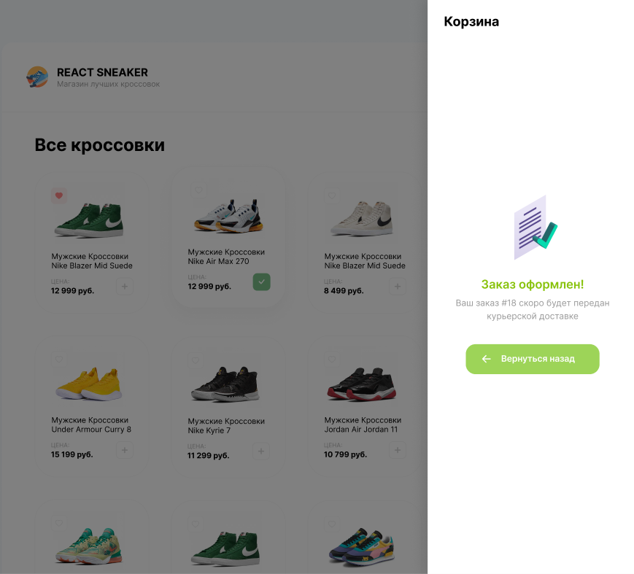The height and width of the screenshot is (574, 634).
Task: Select the Jordan Air Jordan 11 product title
Action: click(x=363, y=424)
